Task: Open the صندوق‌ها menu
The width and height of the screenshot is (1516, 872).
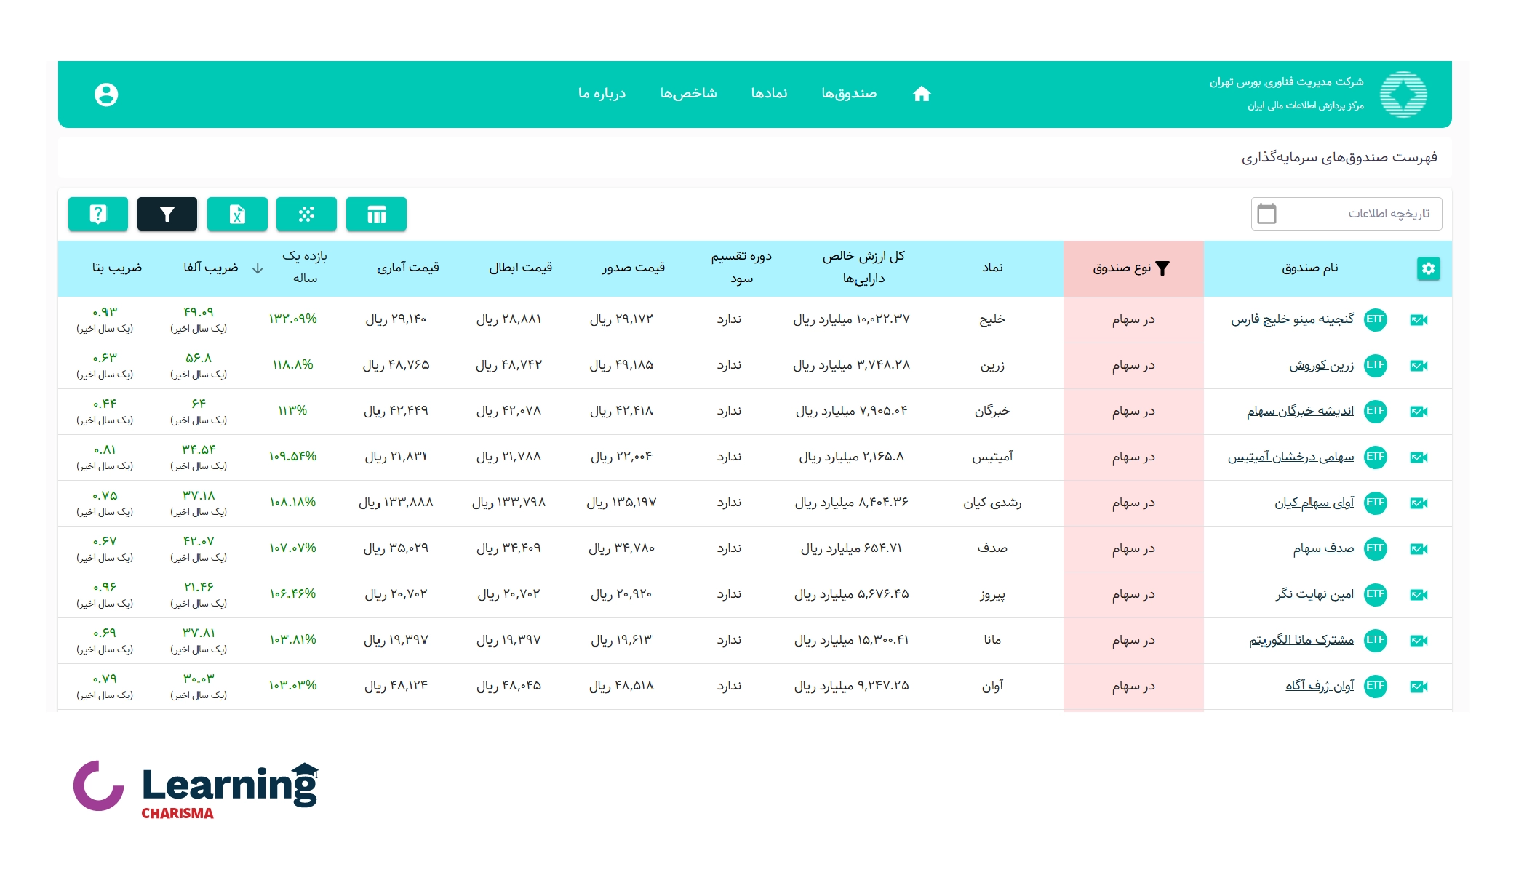Action: 849,94
